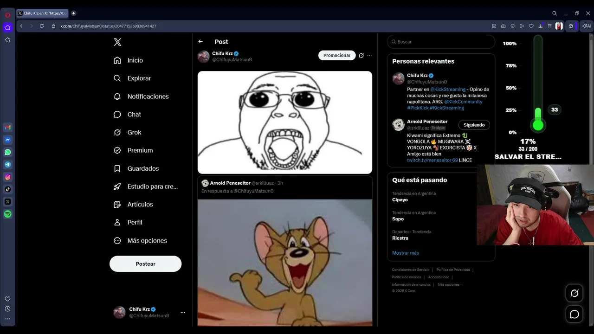The height and width of the screenshot is (334, 594).
Task: Expand Más opciones menu
Action: [141, 240]
